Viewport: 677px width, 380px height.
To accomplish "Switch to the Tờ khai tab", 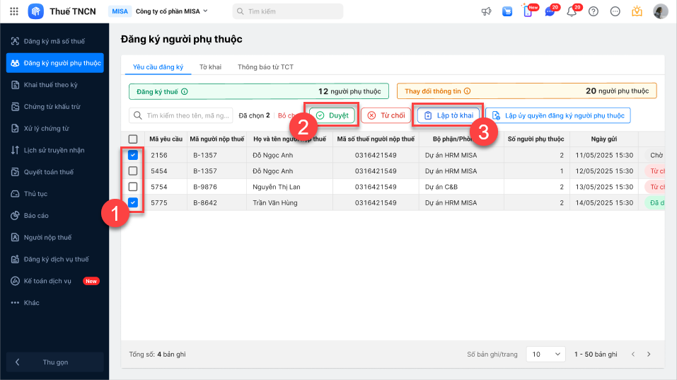I will [x=210, y=67].
